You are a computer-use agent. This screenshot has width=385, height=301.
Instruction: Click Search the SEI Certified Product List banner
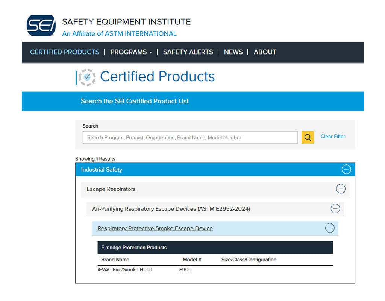point(193,101)
